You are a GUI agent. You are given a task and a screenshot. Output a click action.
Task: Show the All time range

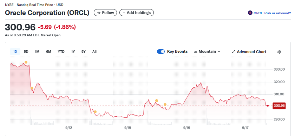(x=94, y=51)
